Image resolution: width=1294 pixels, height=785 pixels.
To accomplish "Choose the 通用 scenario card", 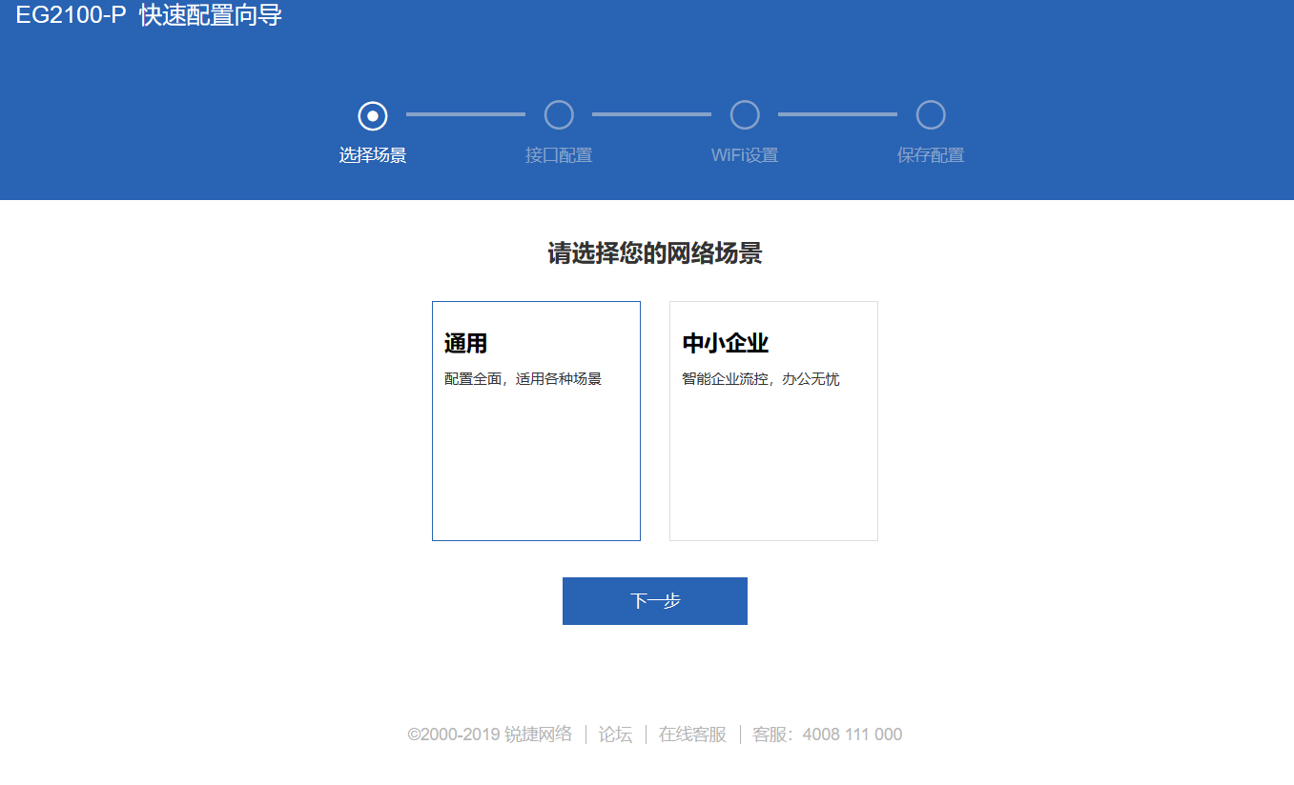I will 536,421.
